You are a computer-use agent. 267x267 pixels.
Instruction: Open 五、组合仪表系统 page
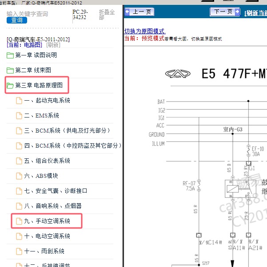tap(47, 161)
